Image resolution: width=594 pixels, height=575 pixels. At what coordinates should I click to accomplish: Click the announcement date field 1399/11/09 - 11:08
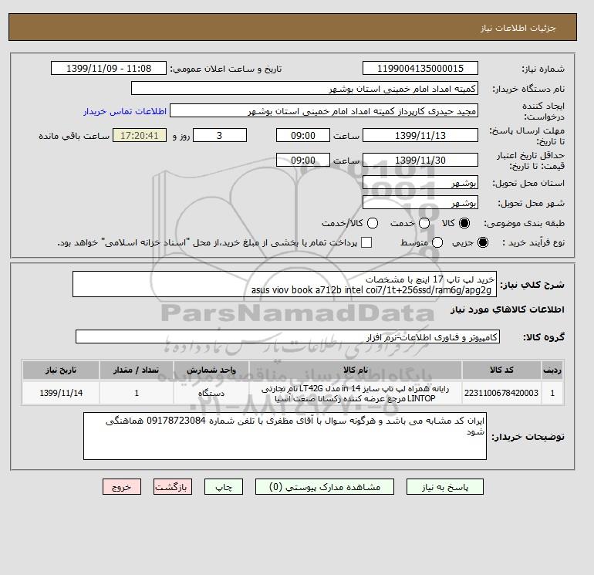[x=109, y=68]
